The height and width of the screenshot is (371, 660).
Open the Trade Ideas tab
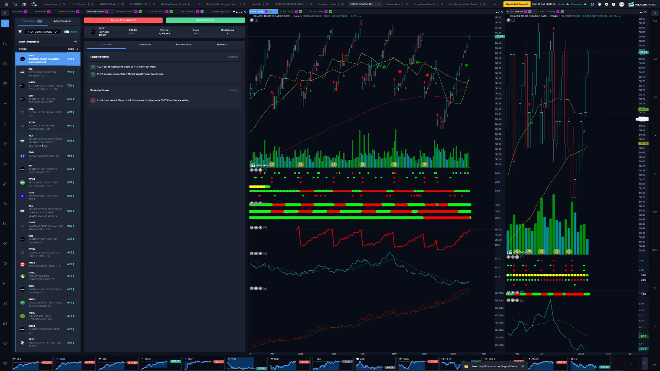(x=32, y=21)
